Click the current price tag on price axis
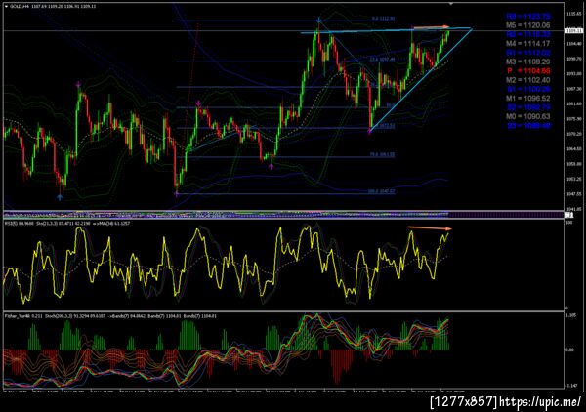The image size is (586, 412). tap(575, 30)
